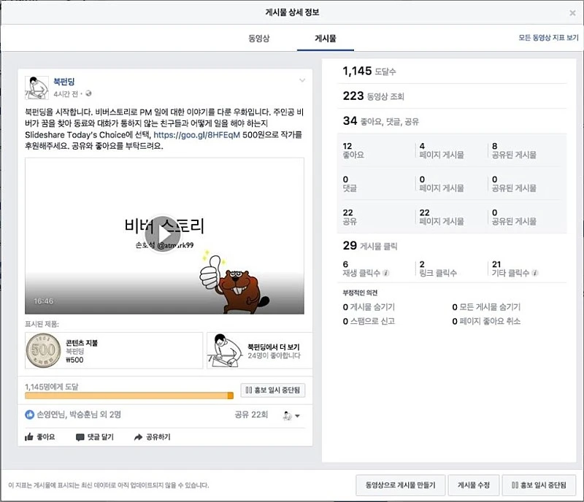Click the 34 좋아요, 댓글, 공유 metric
Screen dimensions: 584x502
tap(380, 121)
